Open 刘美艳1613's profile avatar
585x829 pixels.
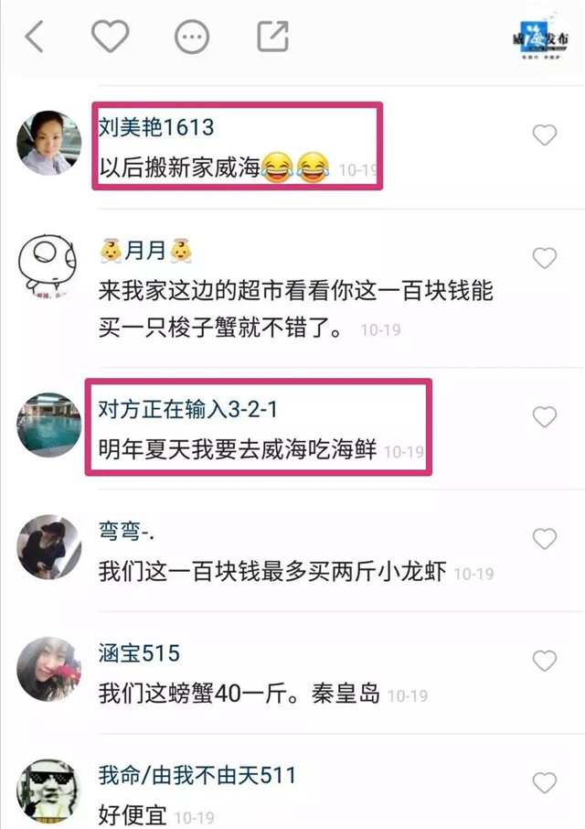click(49, 143)
